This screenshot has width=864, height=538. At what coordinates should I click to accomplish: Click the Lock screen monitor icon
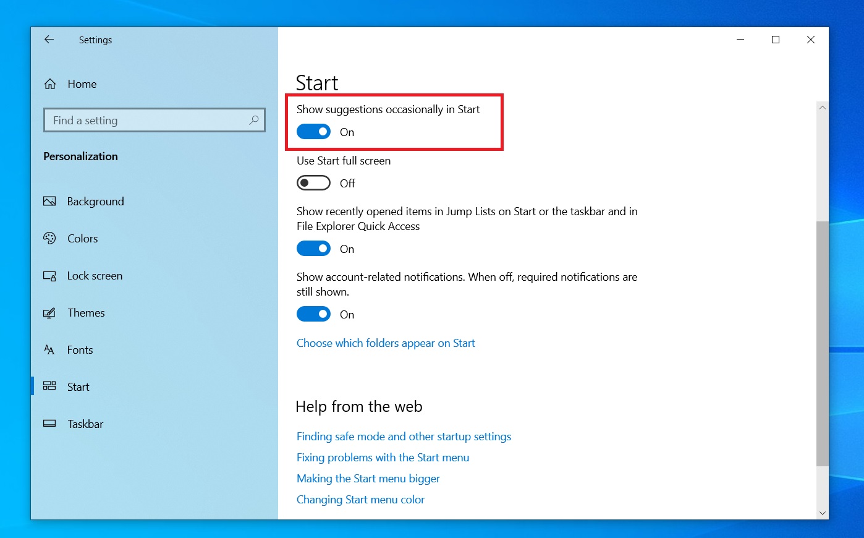pos(49,276)
